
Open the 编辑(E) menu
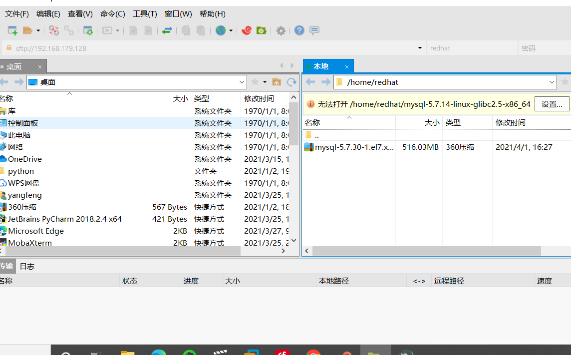tap(48, 14)
